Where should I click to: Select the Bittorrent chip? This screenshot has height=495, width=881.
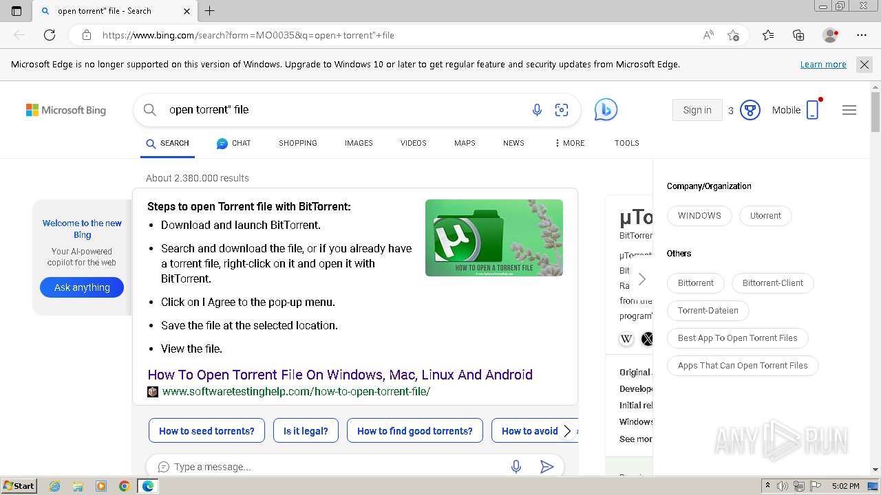point(696,283)
